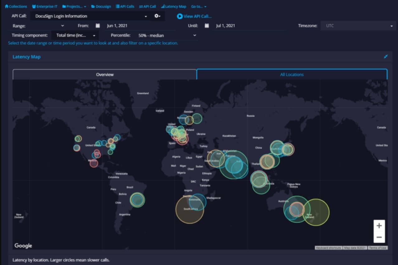Click the gear settings icon
Image resolution: width=398 pixels, height=265 pixels.
tap(157, 16)
